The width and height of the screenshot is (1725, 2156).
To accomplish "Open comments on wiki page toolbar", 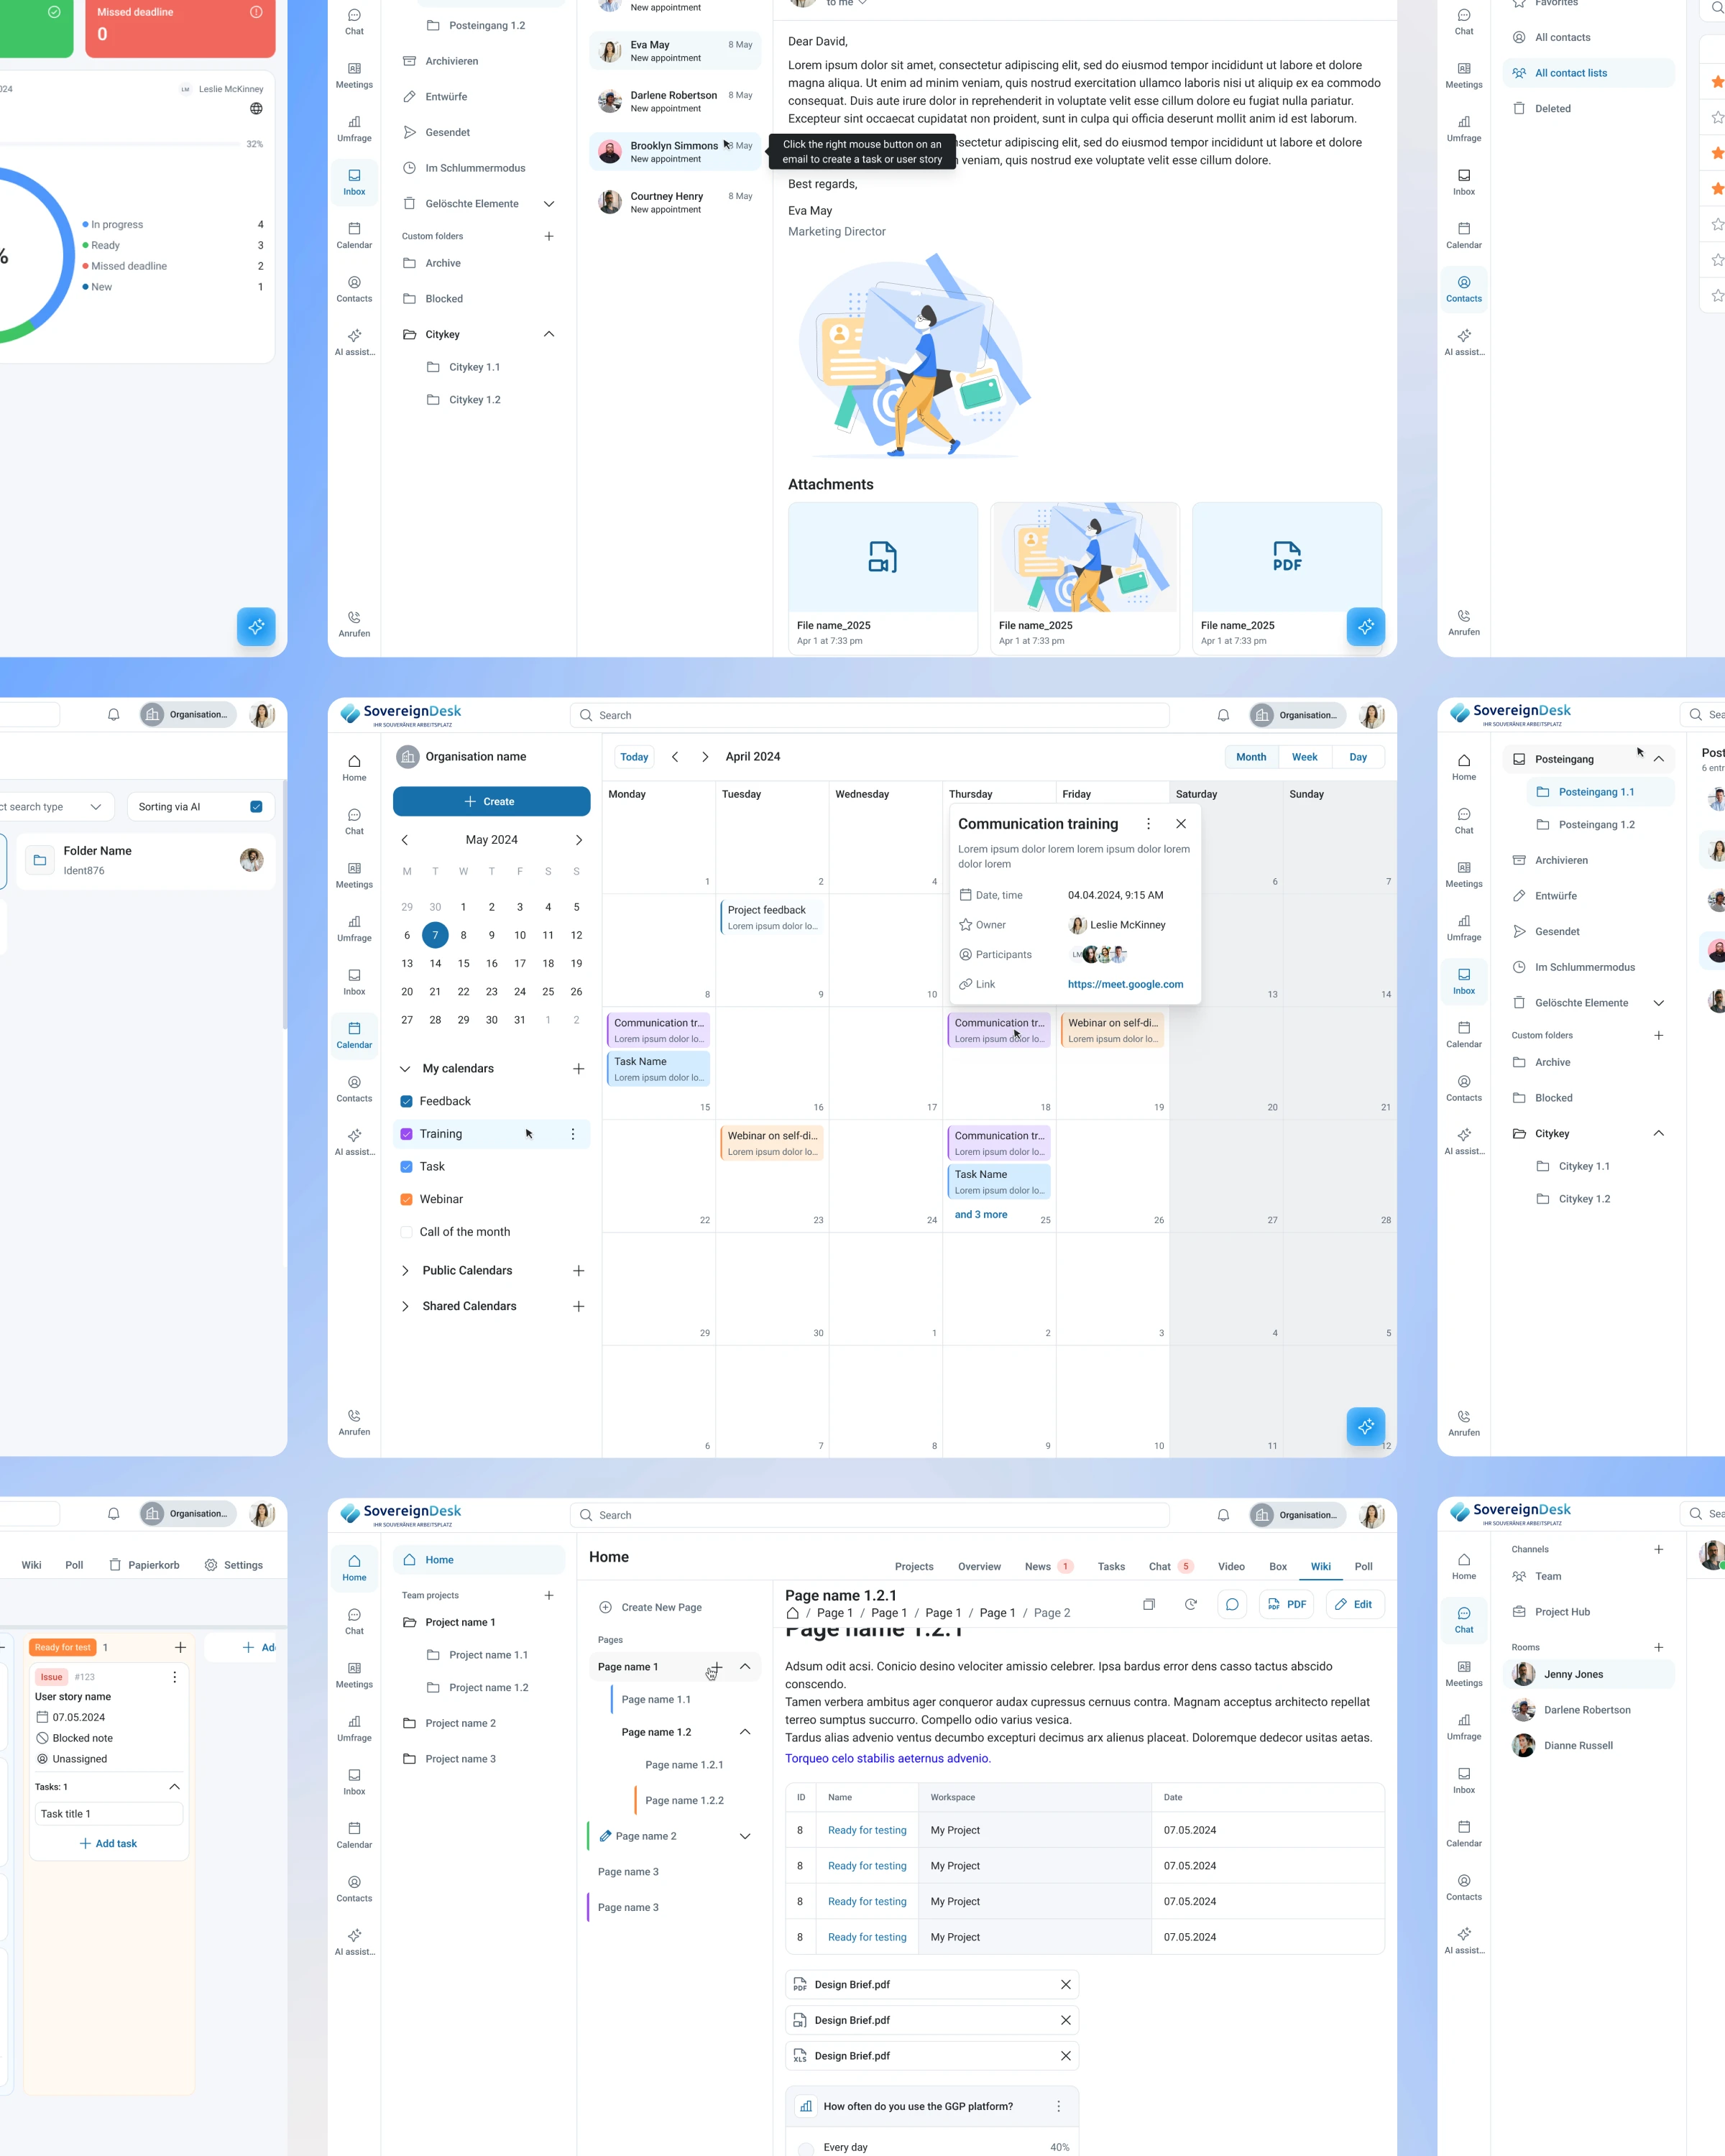I will (1232, 1605).
